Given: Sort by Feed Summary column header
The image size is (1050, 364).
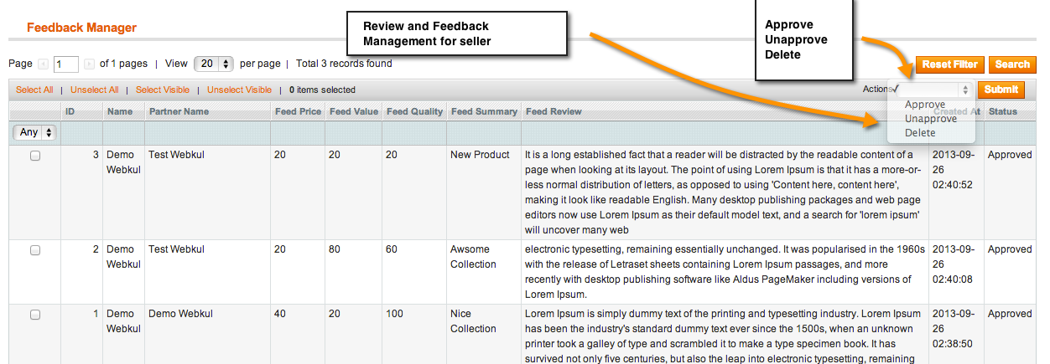Looking at the screenshot, I should click(483, 111).
